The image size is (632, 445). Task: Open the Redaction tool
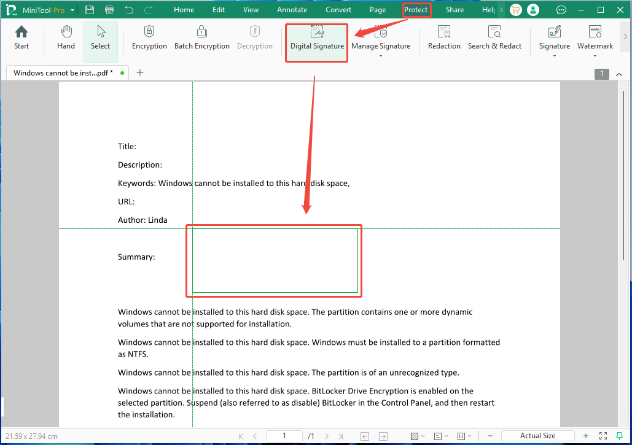(x=444, y=37)
